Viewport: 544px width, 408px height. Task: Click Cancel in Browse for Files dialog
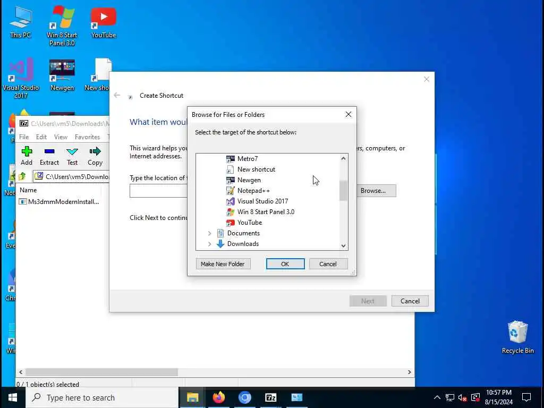(328, 264)
